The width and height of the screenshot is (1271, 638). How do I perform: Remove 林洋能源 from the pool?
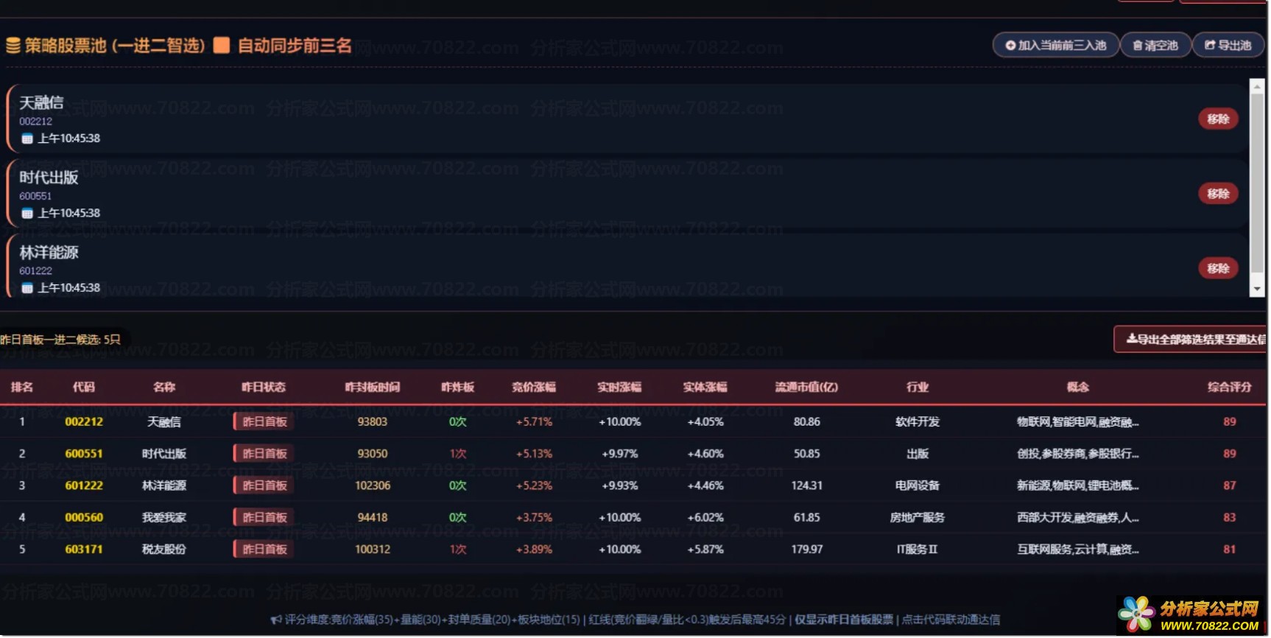point(1218,268)
